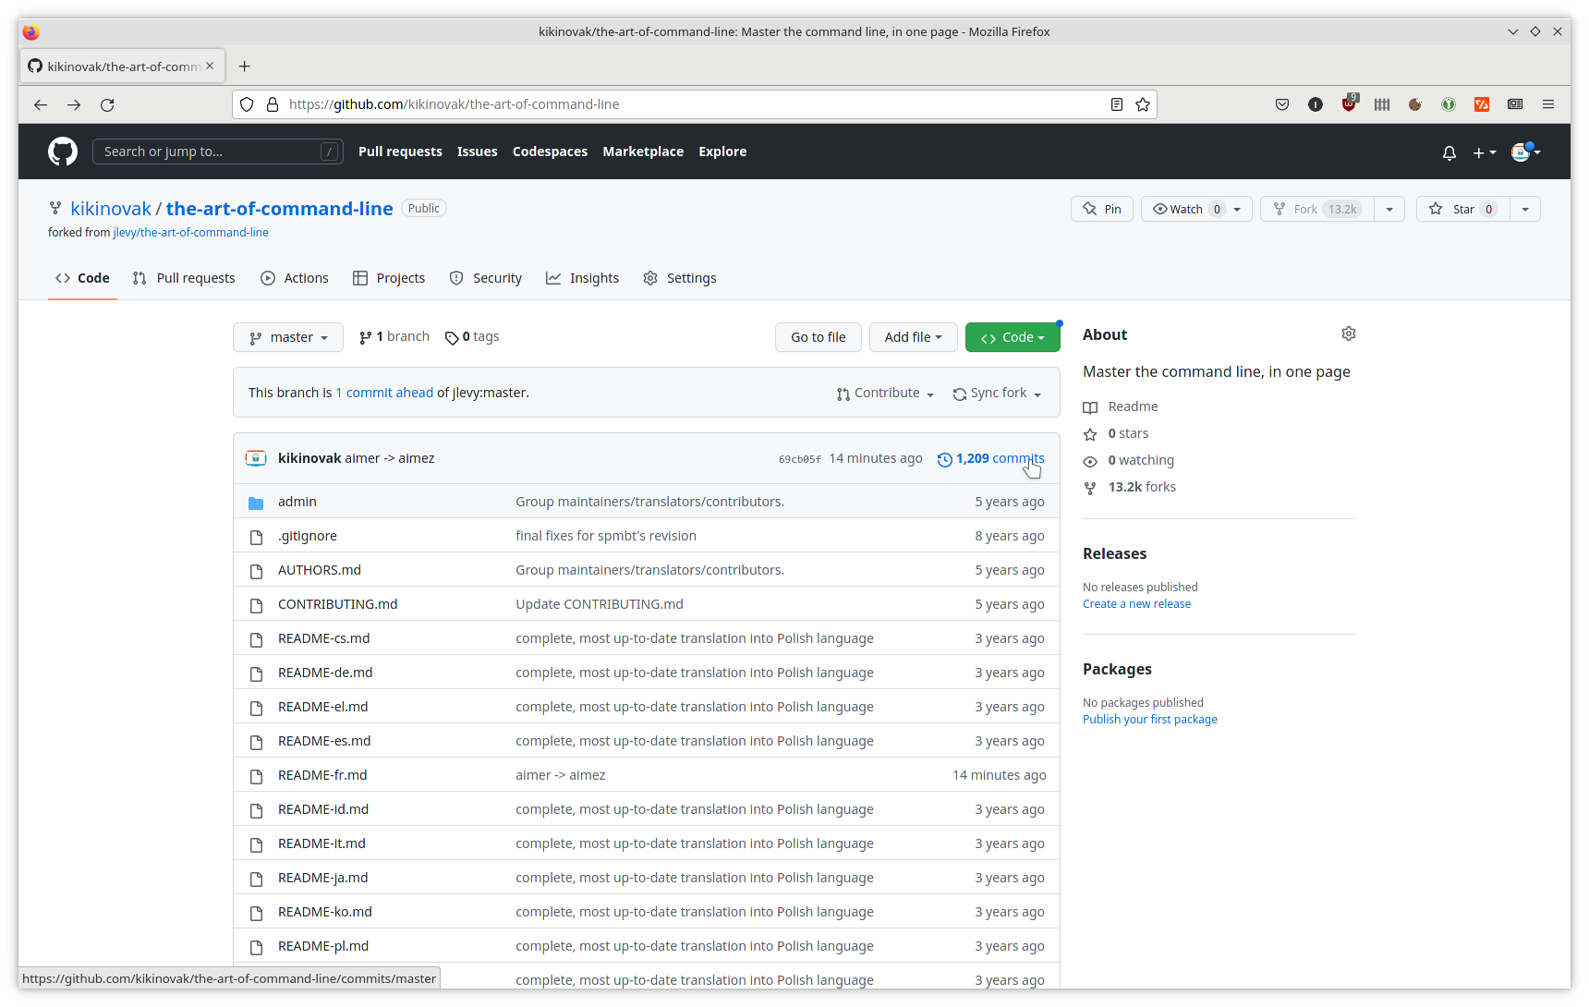Expand the Sync fork menu
Image resolution: width=1589 pixels, height=1007 pixels.
click(x=998, y=394)
